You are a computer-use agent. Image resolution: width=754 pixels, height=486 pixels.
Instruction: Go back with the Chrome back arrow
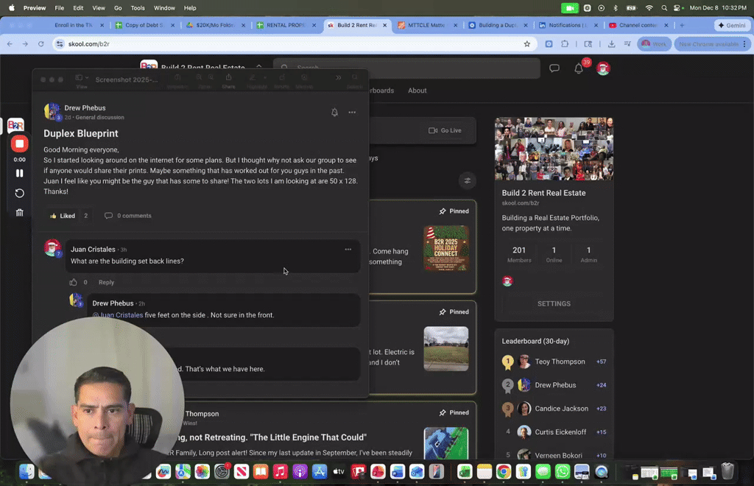[x=10, y=43]
